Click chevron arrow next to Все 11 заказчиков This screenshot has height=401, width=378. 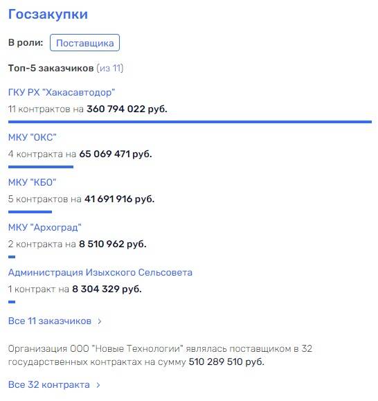(100, 321)
